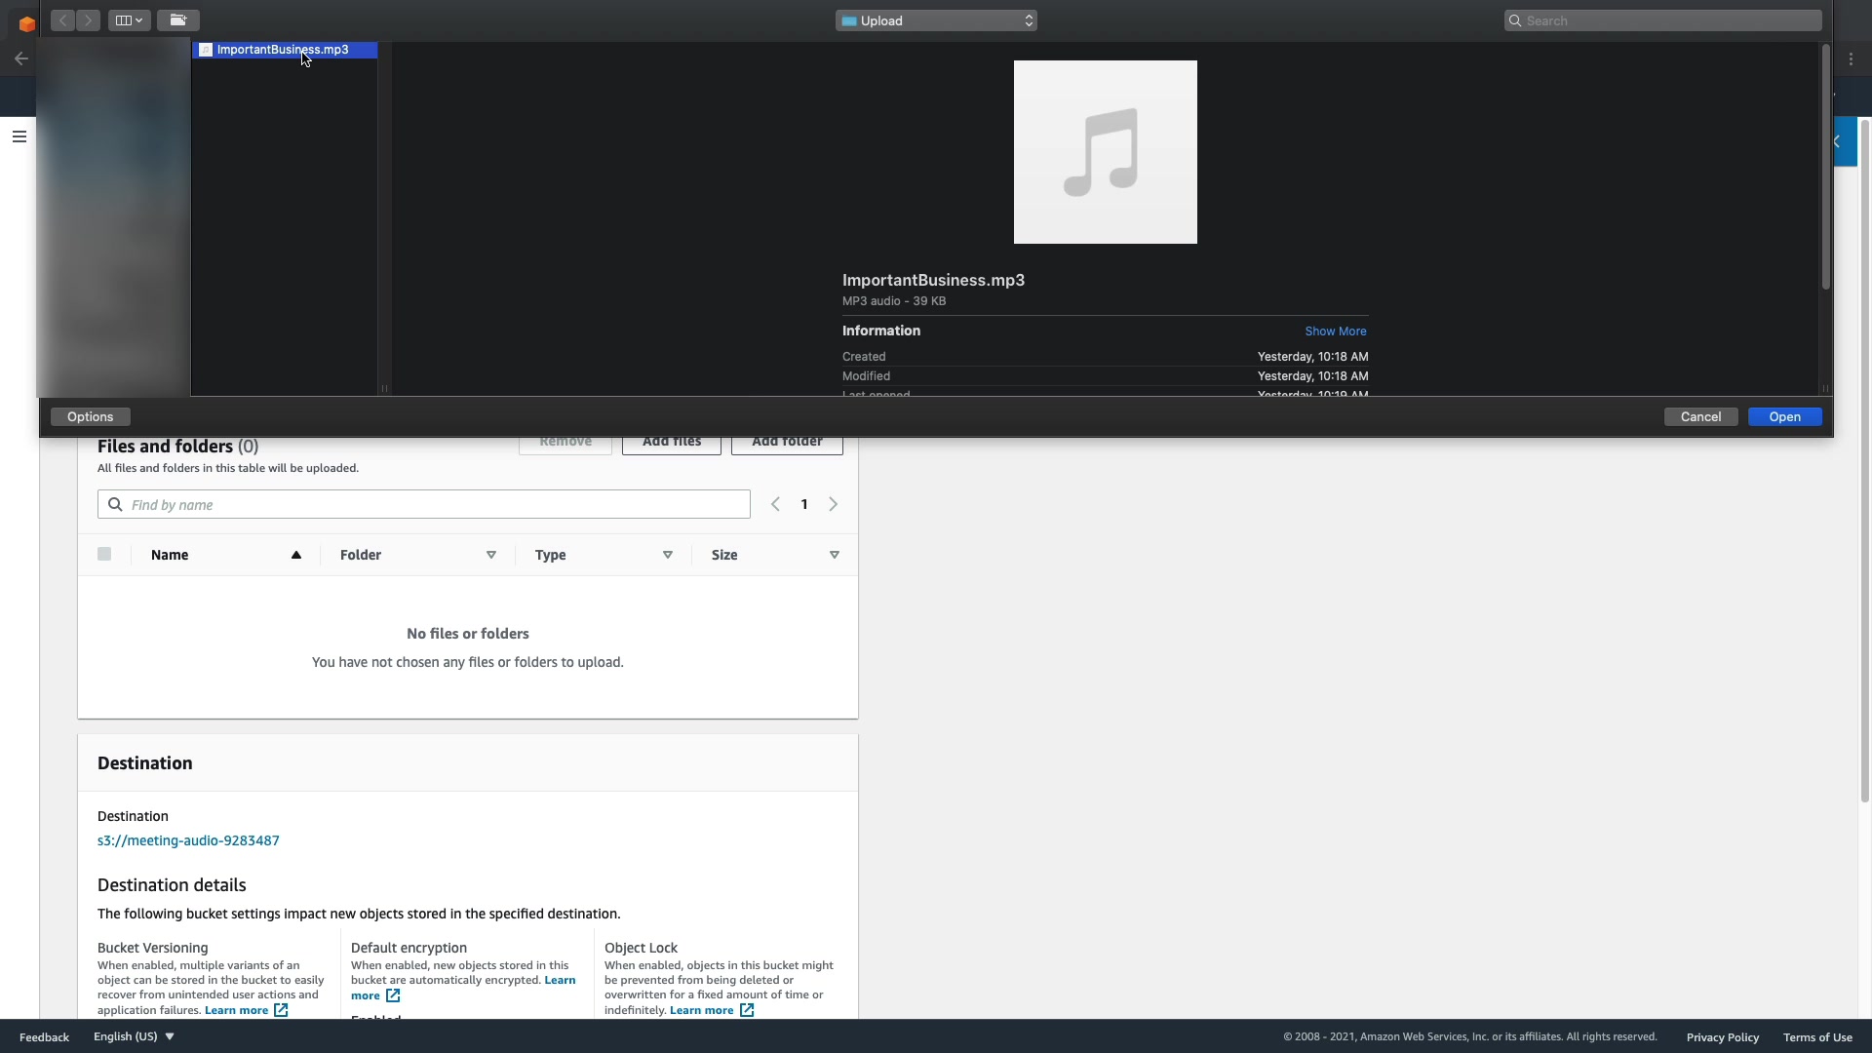Sort the table by Name column arrow
The width and height of the screenshot is (1872, 1053).
[x=295, y=556]
